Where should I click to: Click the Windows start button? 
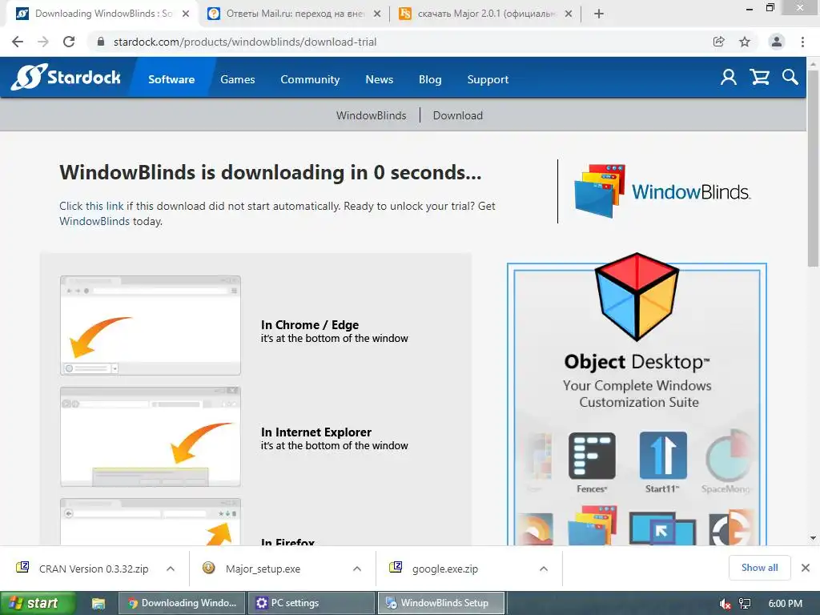[38, 603]
